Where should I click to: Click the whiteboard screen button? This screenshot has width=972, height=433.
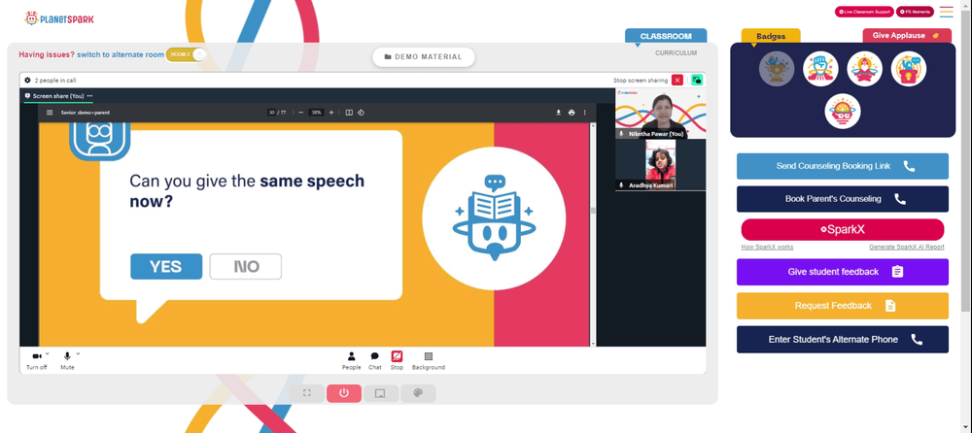[381, 393]
